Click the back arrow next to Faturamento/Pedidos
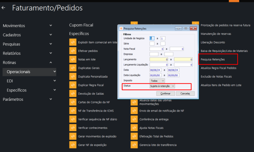The height and width of the screenshot is (152, 254). pos(3,8)
